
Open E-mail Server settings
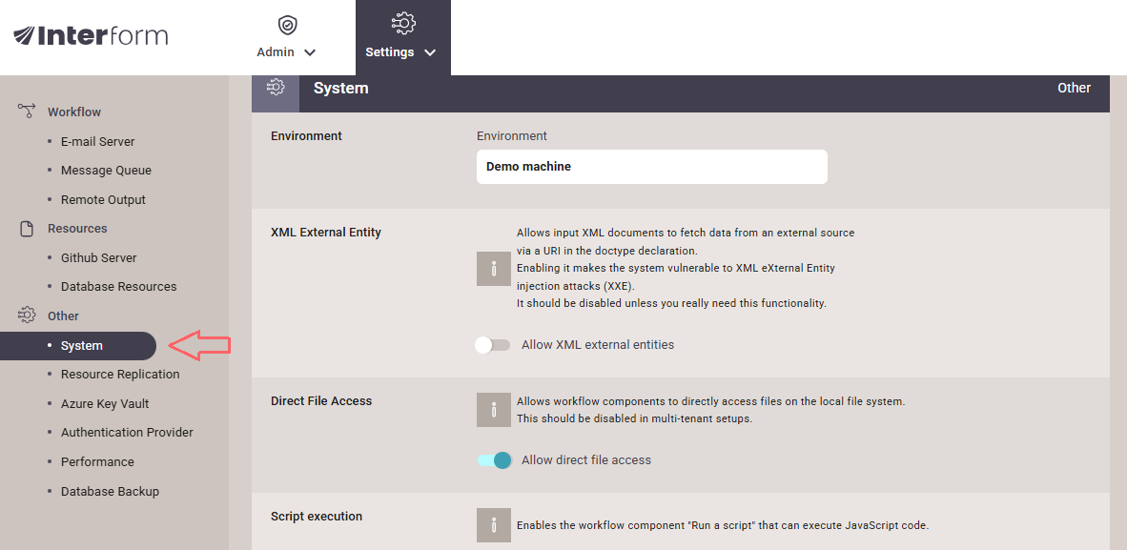tap(97, 141)
